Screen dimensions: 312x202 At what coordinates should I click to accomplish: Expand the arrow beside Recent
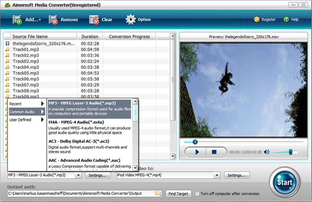pos(43,103)
